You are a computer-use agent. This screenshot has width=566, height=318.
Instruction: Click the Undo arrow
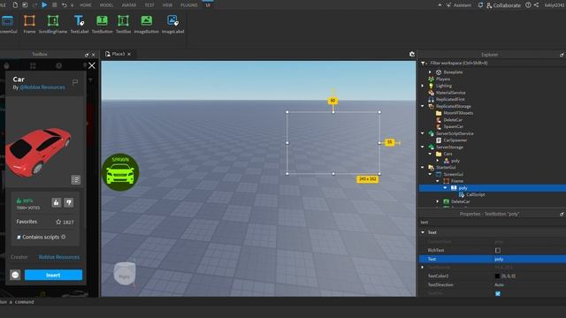tap(65, 5)
